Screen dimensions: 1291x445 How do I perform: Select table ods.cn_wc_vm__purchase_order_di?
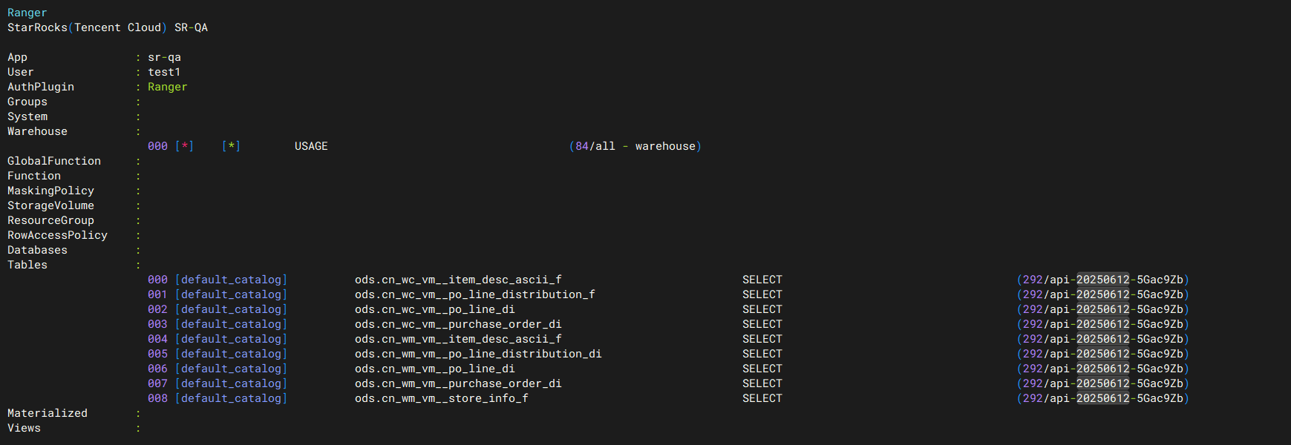(458, 324)
